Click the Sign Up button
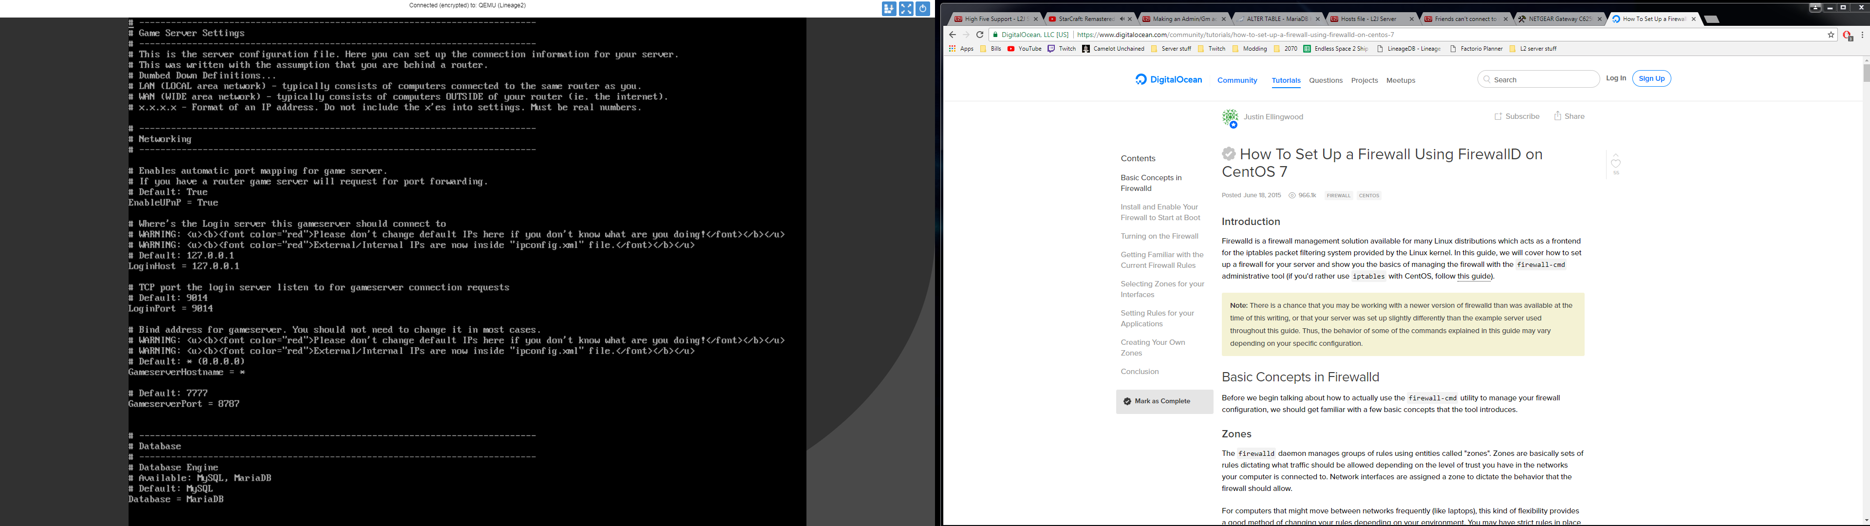 pos(1651,78)
